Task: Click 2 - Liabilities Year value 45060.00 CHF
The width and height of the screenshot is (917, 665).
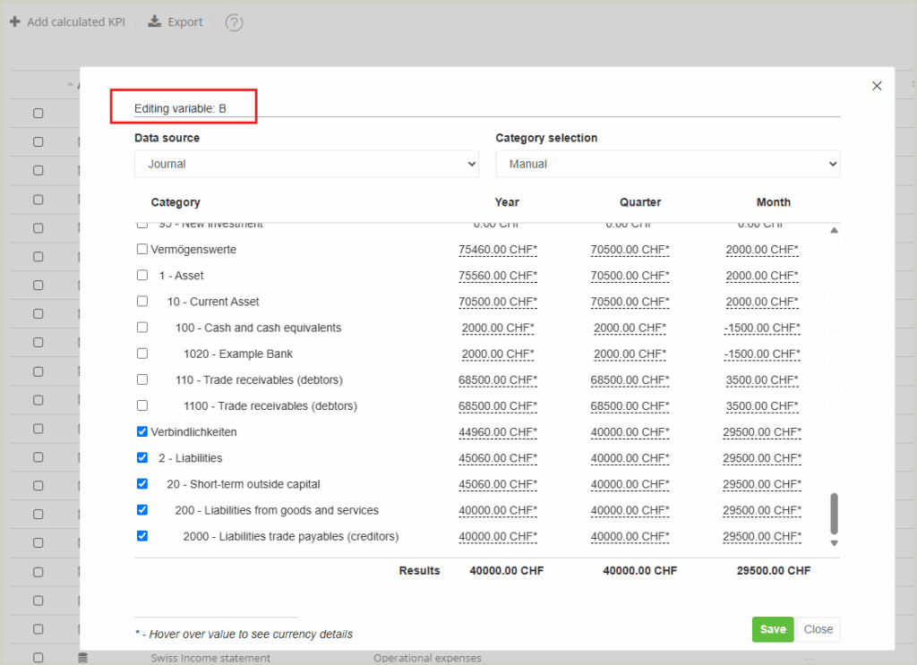Action: click(498, 459)
